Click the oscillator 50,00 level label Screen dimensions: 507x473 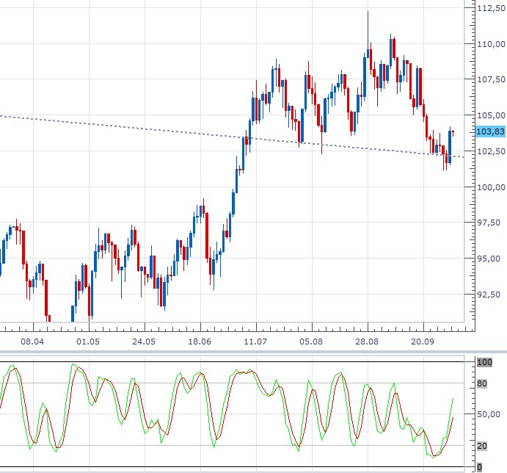[x=489, y=414]
